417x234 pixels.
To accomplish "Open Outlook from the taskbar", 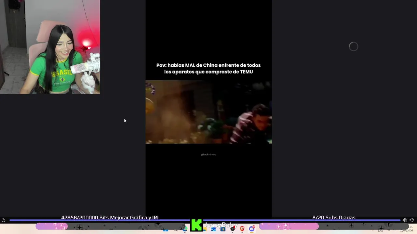I will [213, 229].
